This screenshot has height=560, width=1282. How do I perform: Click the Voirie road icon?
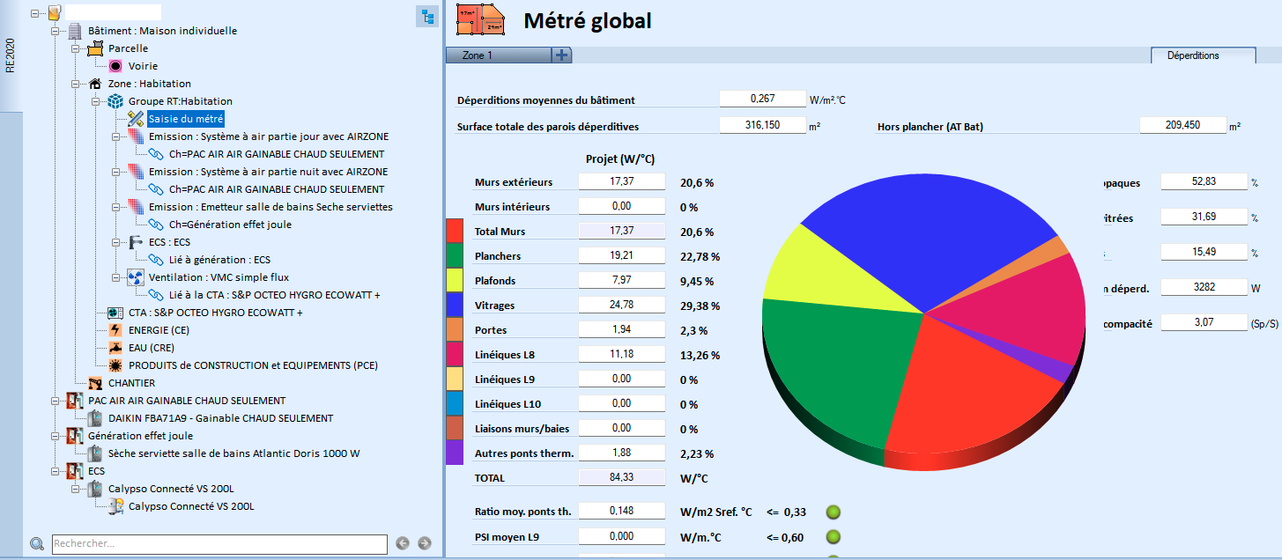click(x=115, y=66)
